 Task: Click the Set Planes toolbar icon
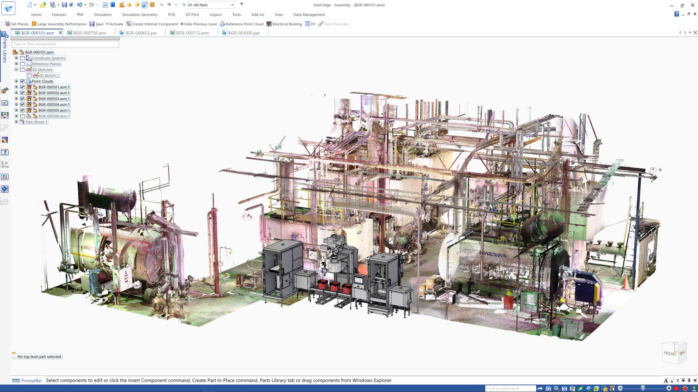[8, 24]
